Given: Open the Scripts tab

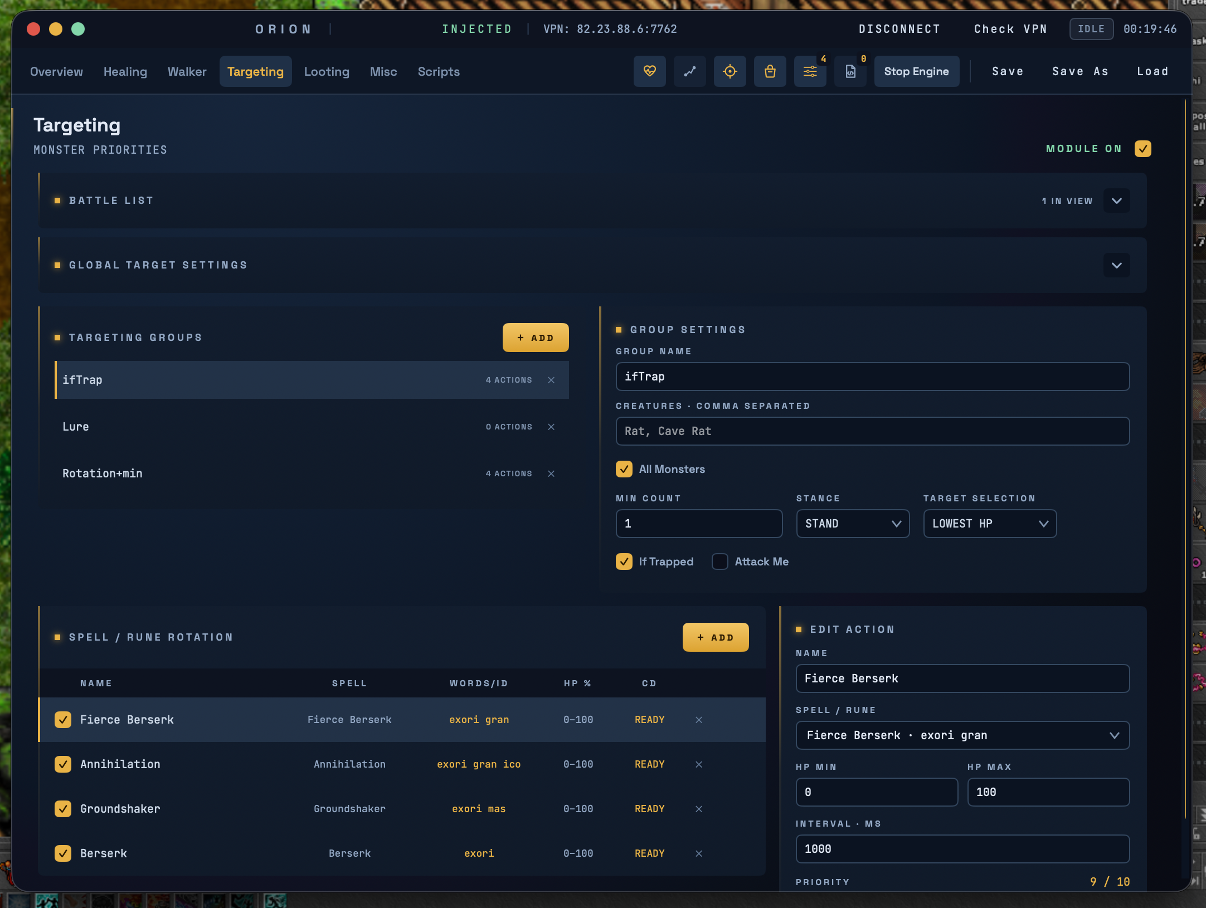Looking at the screenshot, I should 439,71.
